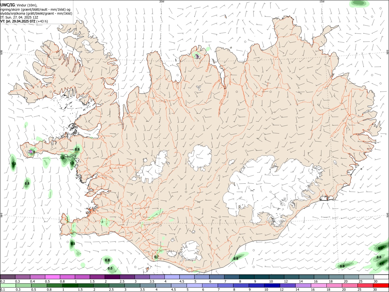Click the 'UWC/IG: Vindur (10m)' title text
The width and height of the screenshot is (389, 292).
tap(19, 5)
